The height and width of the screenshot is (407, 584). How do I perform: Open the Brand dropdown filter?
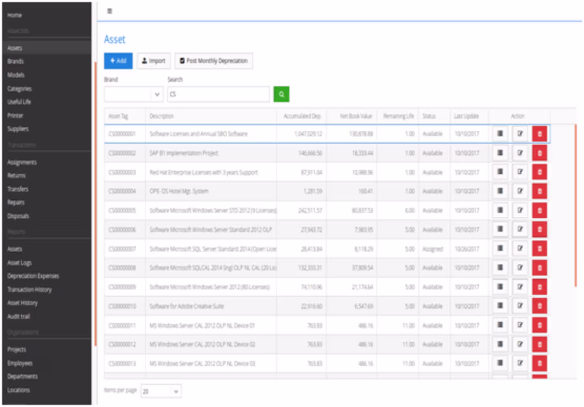coord(133,94)
